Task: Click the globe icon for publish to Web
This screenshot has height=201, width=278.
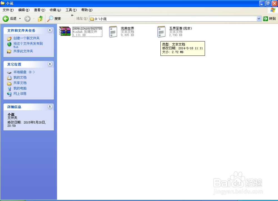Action: [9, 44]
